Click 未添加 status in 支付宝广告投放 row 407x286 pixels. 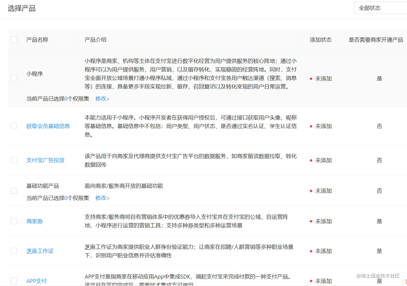point(321,160)
